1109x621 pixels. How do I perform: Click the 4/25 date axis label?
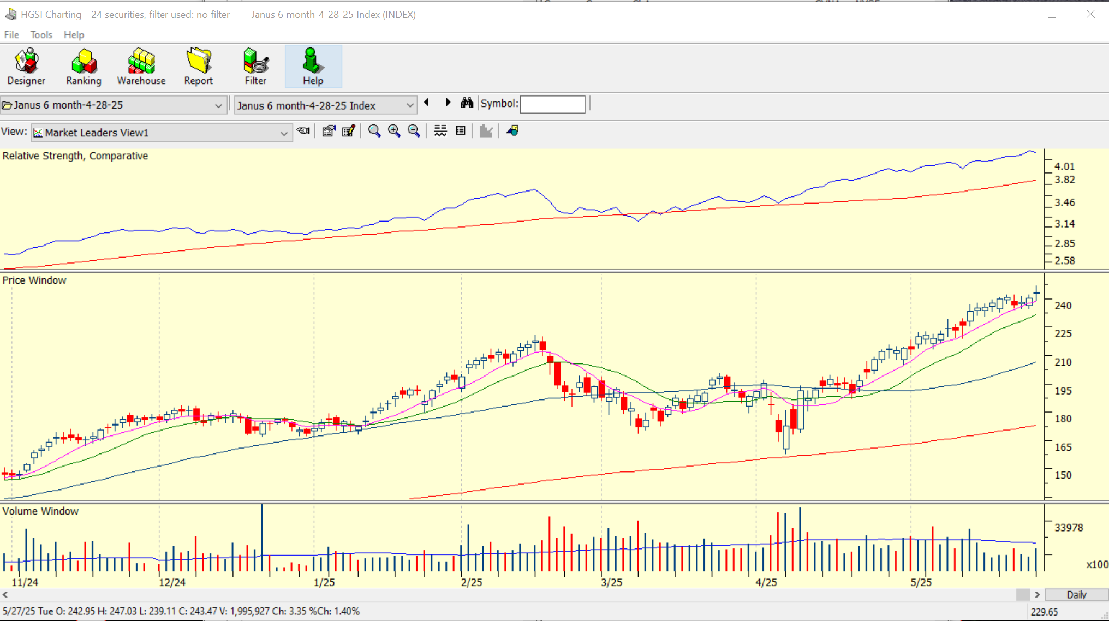766,582
